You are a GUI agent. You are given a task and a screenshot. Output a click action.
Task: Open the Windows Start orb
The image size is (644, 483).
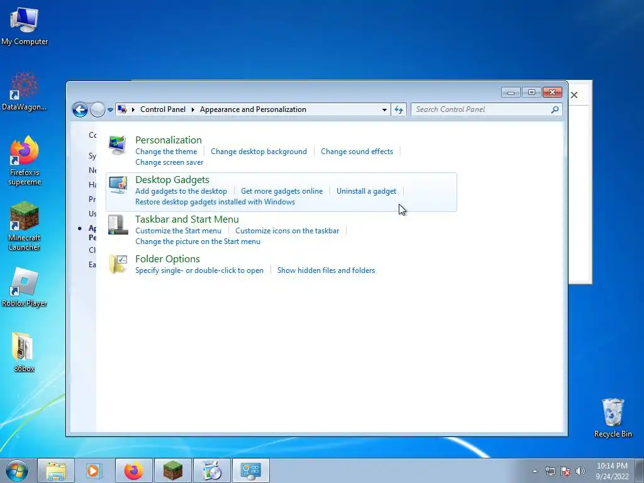[x=17, y=470]
